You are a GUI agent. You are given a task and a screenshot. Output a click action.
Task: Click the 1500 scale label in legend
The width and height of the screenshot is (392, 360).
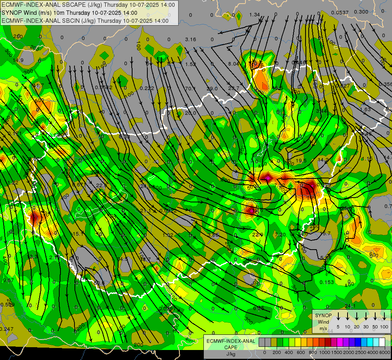337,352
